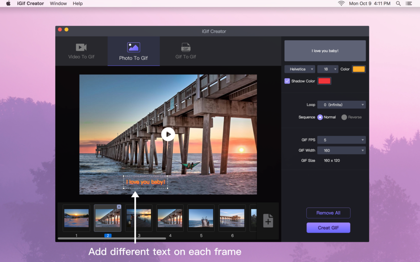Expand the Loop dropdown showing 0 (Infinite)
Screen dimensions: 420x262
tap(342, 105)
